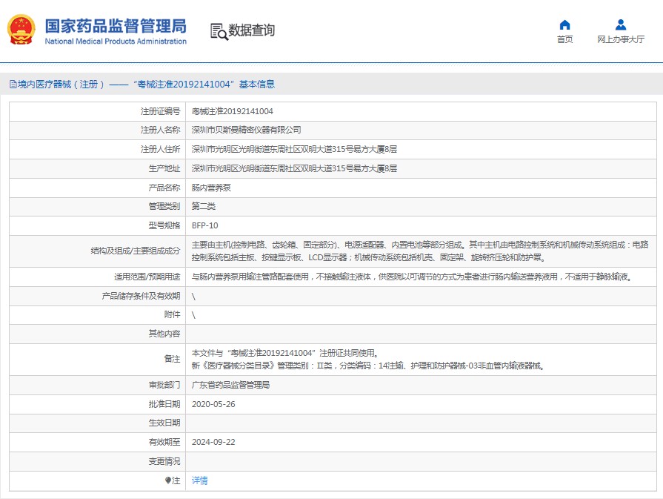Click the document icon before 境内医疗器械
Image resolution: width=663 pixels, height=499 pixels.
(13, 85)
